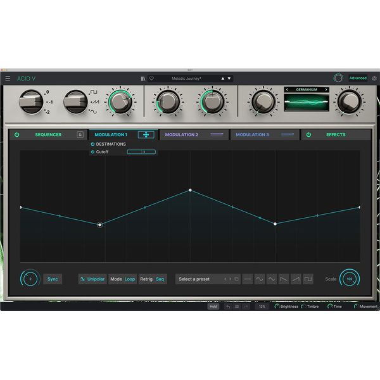Switch to the Sequencer tab
Image resolution: width=380 pixels, height=380 pixels.
pos(48,134)
